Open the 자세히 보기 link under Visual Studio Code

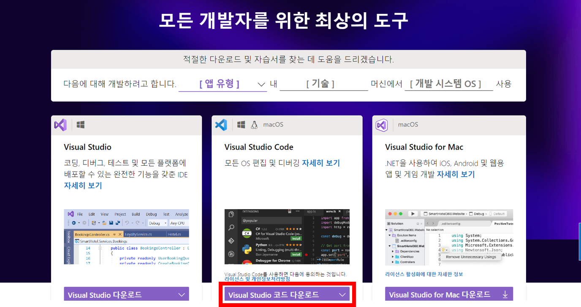(x=321, y=163)
